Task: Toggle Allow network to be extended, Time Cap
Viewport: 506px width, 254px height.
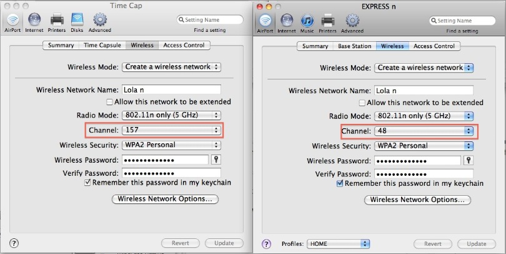Action: [109, 102]
